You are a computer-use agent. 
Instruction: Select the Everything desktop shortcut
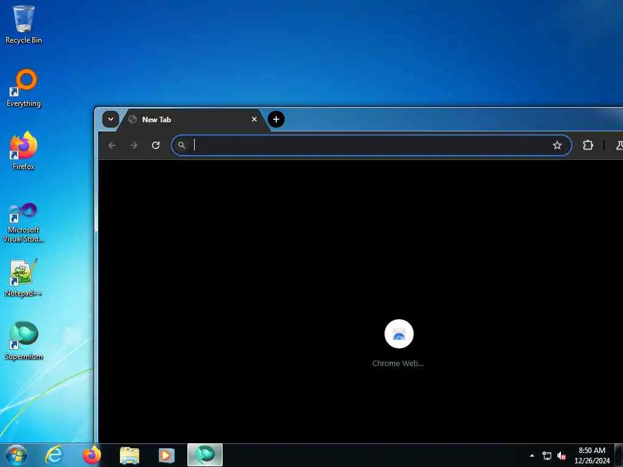click(24, 88)
